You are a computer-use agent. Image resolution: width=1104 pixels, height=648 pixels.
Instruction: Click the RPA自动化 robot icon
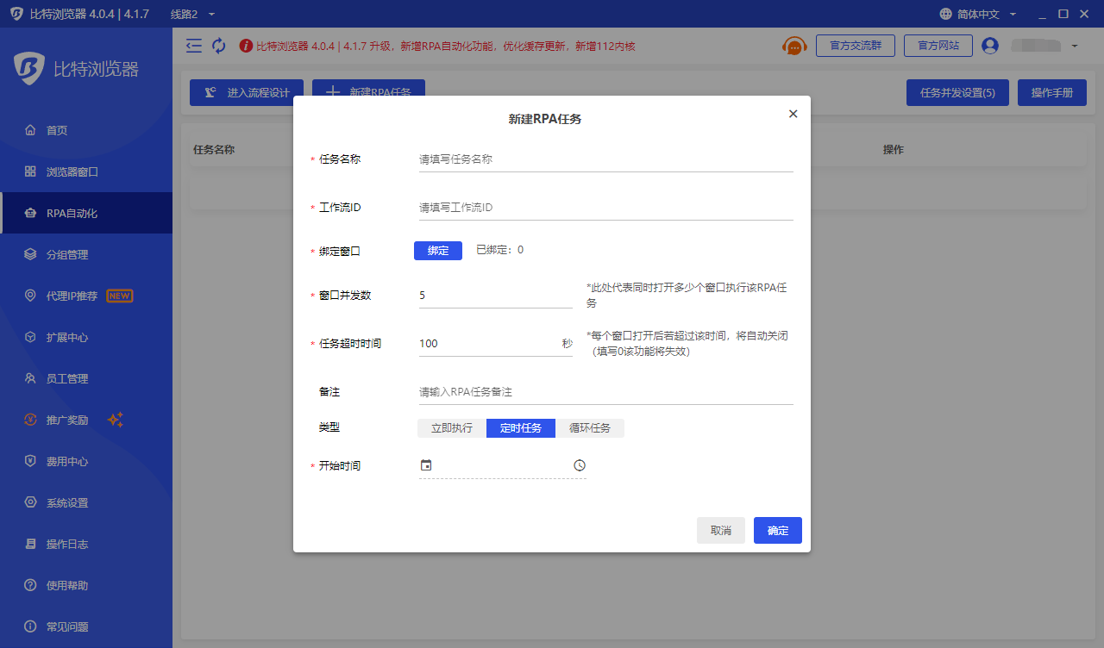pyautogui.click(x=30, y=213)
